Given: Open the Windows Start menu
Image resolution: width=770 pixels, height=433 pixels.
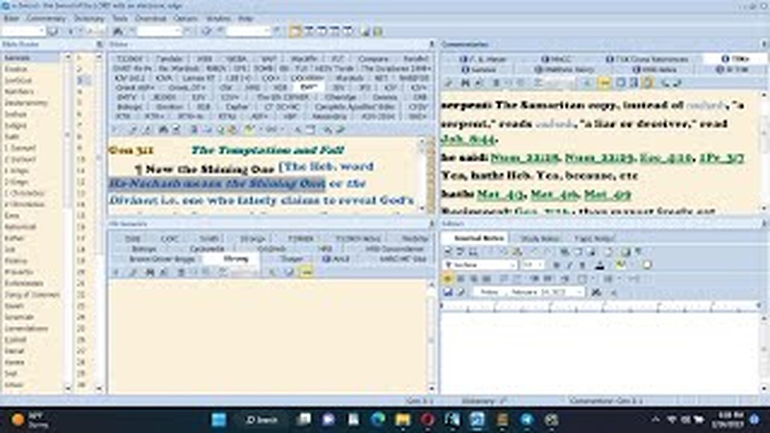Looking at the screenshot, I should pyautogui.click(x=219, y=420).
